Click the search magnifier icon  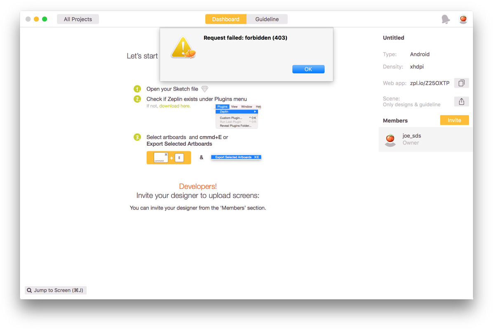(29, 290)
